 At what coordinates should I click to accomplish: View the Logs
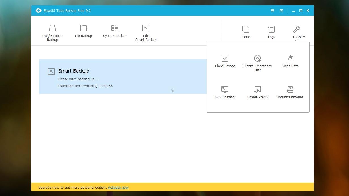tap(271, 32)
